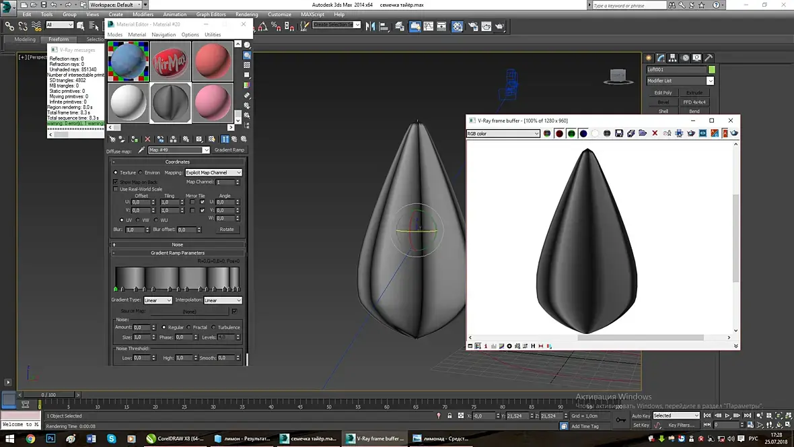Select Environ radio button

pyautogui.click(x=141, y=172)
